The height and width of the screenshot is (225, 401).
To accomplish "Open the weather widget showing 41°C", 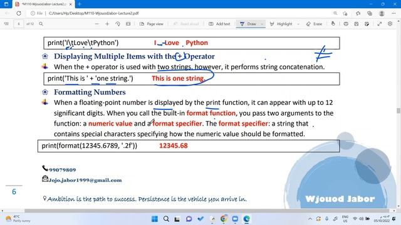I will click(18, 219).
